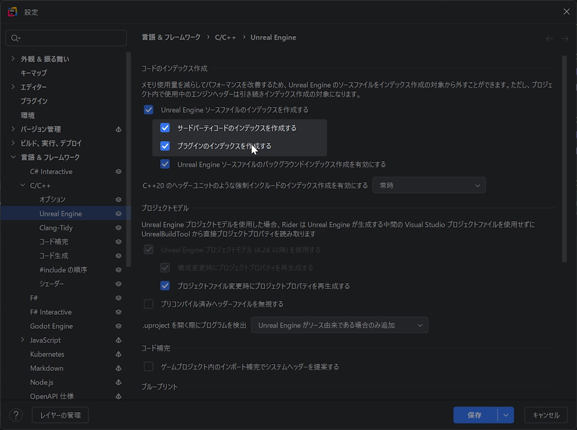Expand the 外観 & 振る舞い tree node
577x430 pixels.
(13, 59)
